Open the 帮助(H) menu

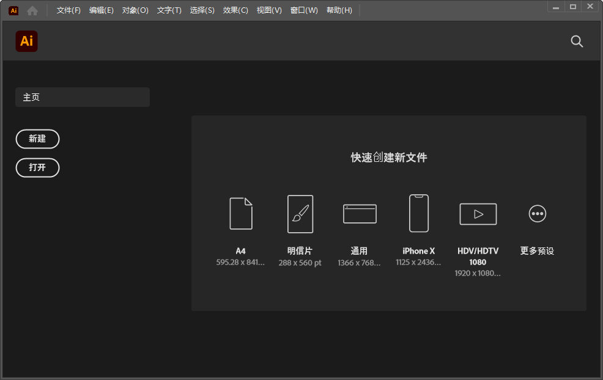click(339, 10)
